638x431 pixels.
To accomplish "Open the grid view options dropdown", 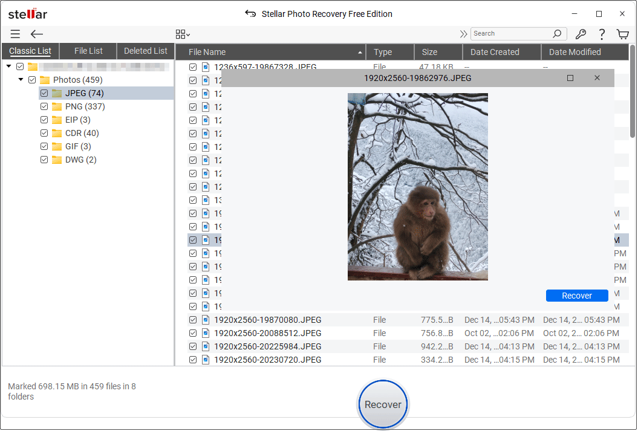I will coord(183,34).
